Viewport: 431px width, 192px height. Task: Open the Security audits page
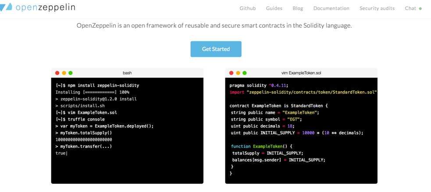coord(377,8)
